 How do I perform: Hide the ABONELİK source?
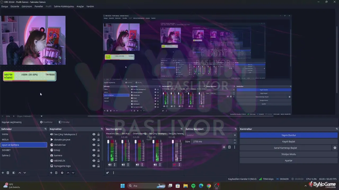[x=94, y=161]
